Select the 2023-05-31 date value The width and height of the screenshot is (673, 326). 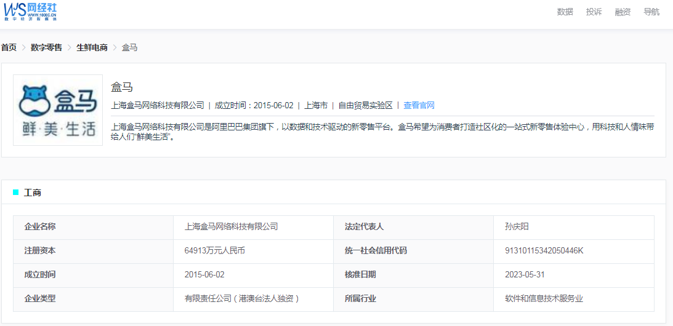(x=525, y=275)
